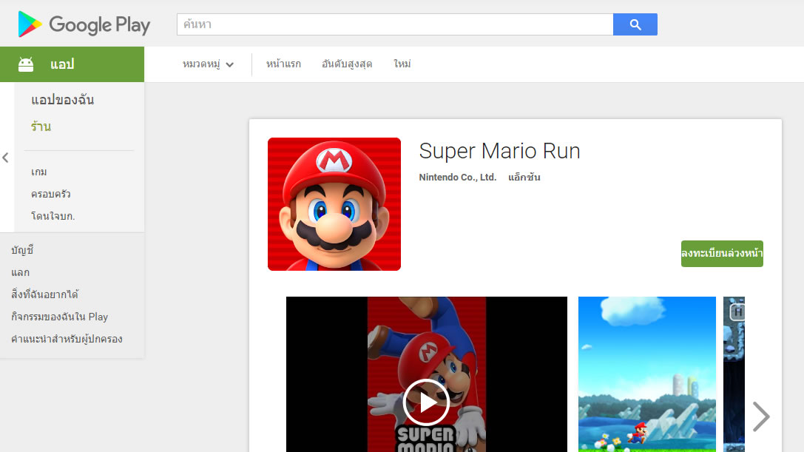804x452 pixels.
Task: Open แอปของฉัน in the sidebar
Action: 63,100
